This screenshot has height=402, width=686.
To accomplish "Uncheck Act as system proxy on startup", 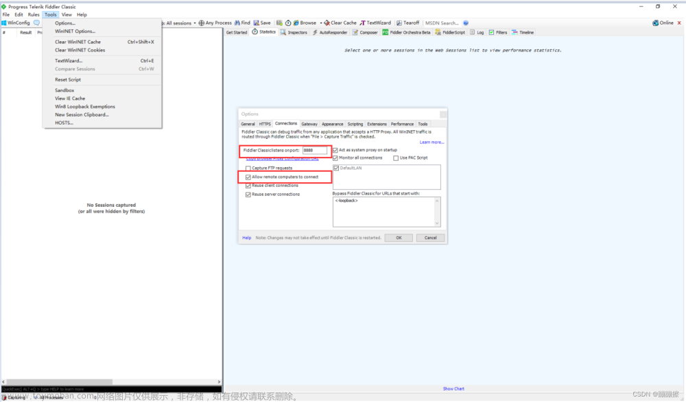I will (335, 150).
